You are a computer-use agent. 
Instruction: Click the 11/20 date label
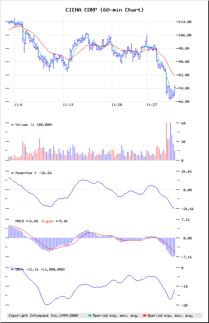[117, 105]
